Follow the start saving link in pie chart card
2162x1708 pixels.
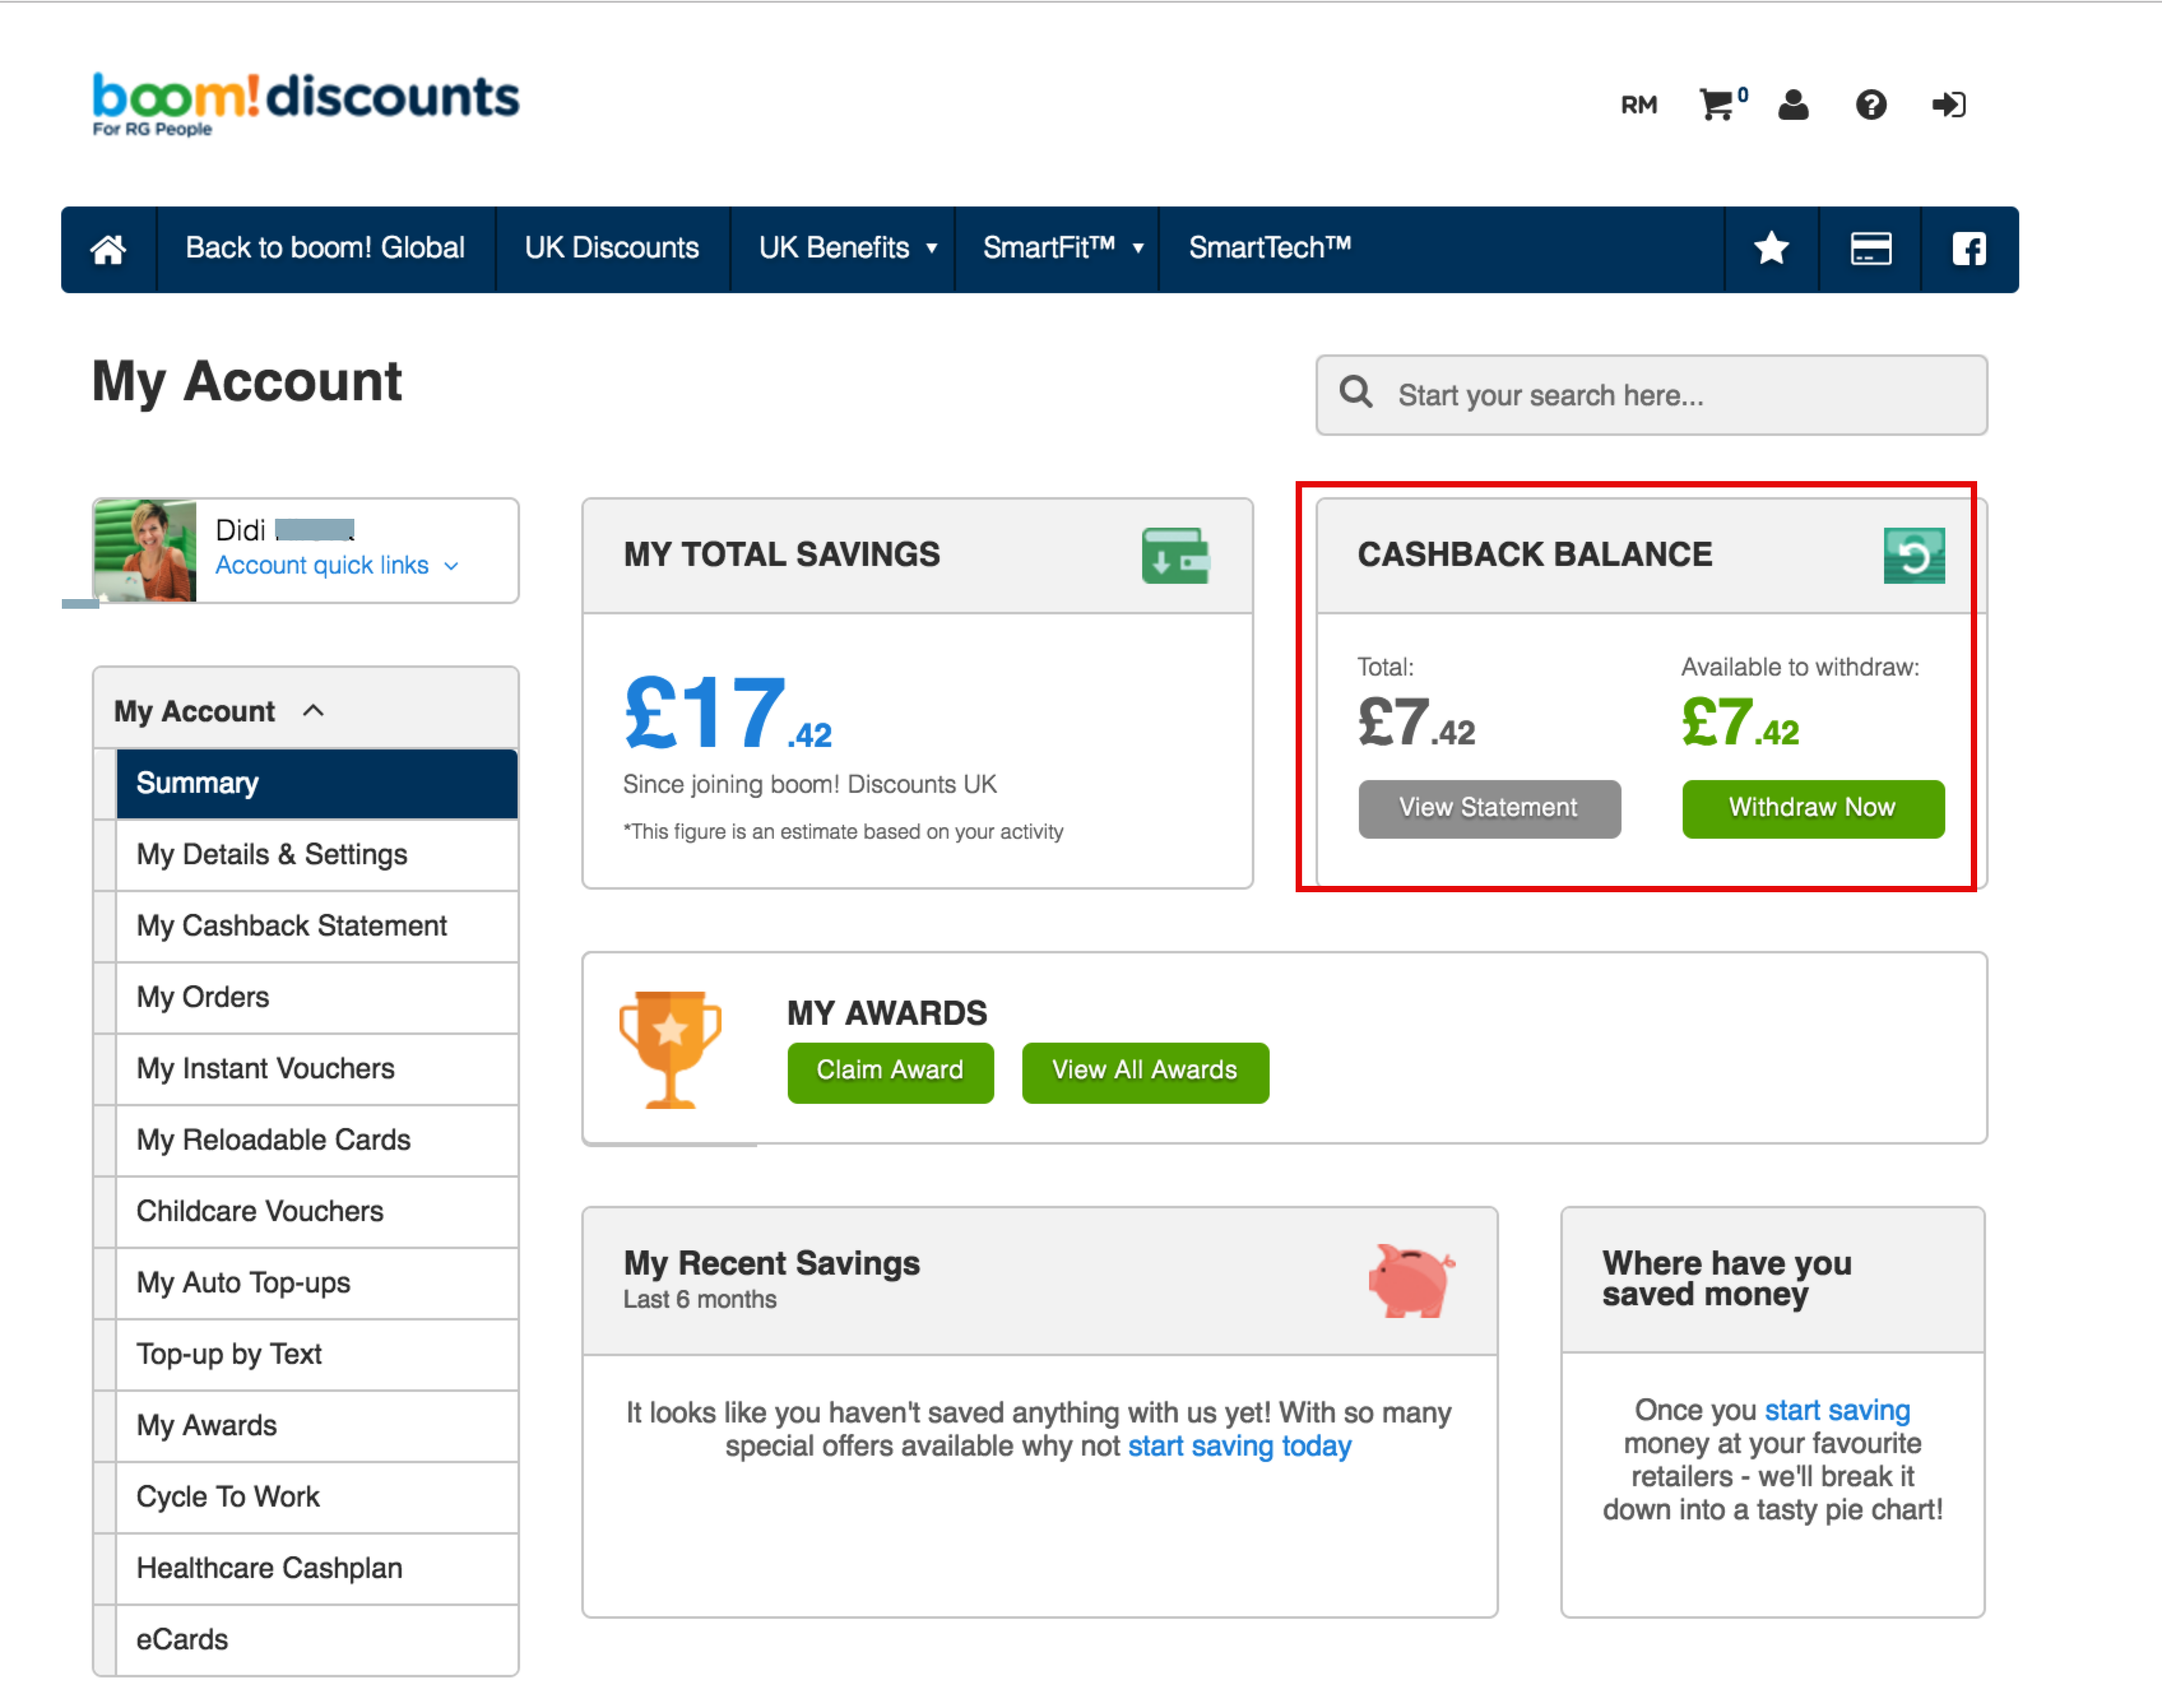coord(1837,1410)
